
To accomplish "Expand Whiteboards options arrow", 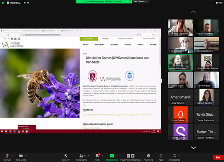I will click(179, 156).
